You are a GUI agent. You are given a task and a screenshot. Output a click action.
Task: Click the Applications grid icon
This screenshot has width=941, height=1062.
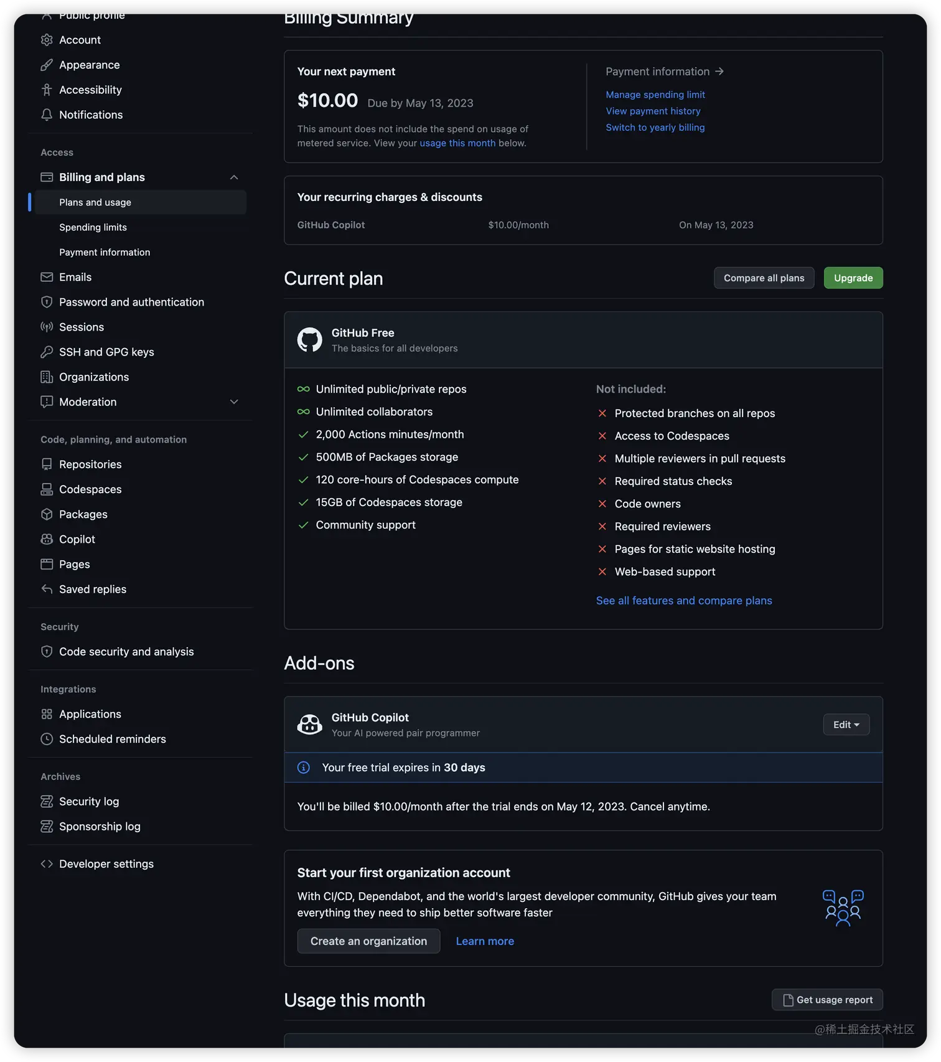(x=47, y=714)
